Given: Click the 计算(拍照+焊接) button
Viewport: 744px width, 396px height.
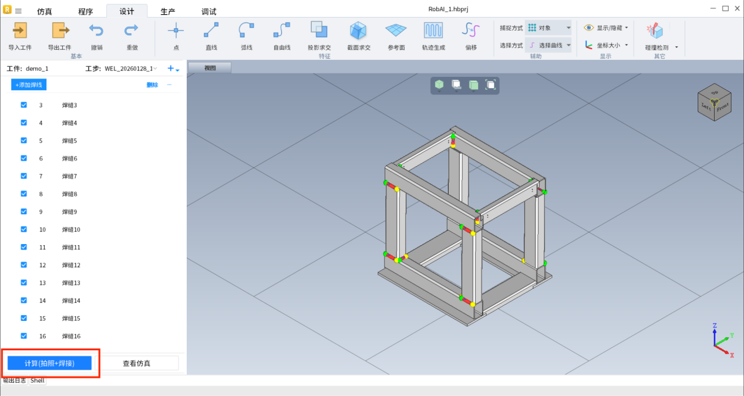Looking at the screenshot, I should pyautogui.click(x=49, y=363).
